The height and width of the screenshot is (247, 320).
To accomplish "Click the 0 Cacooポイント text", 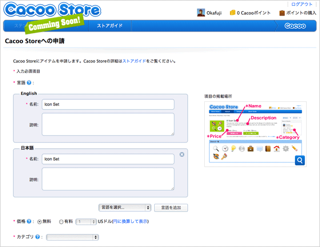I will (x=253, y=13).
